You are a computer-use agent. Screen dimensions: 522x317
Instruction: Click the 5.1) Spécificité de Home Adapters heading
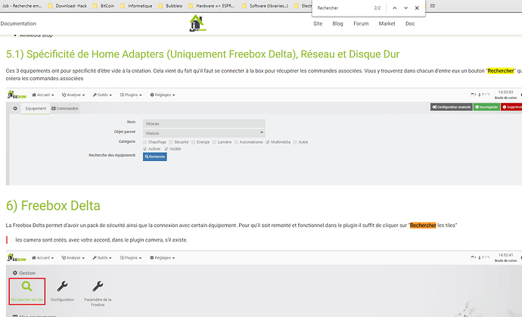[x=203, y=54]
